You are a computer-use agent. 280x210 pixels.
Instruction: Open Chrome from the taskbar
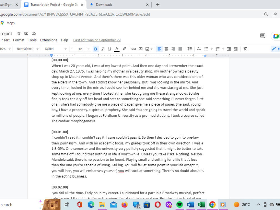tap(212, 205)
